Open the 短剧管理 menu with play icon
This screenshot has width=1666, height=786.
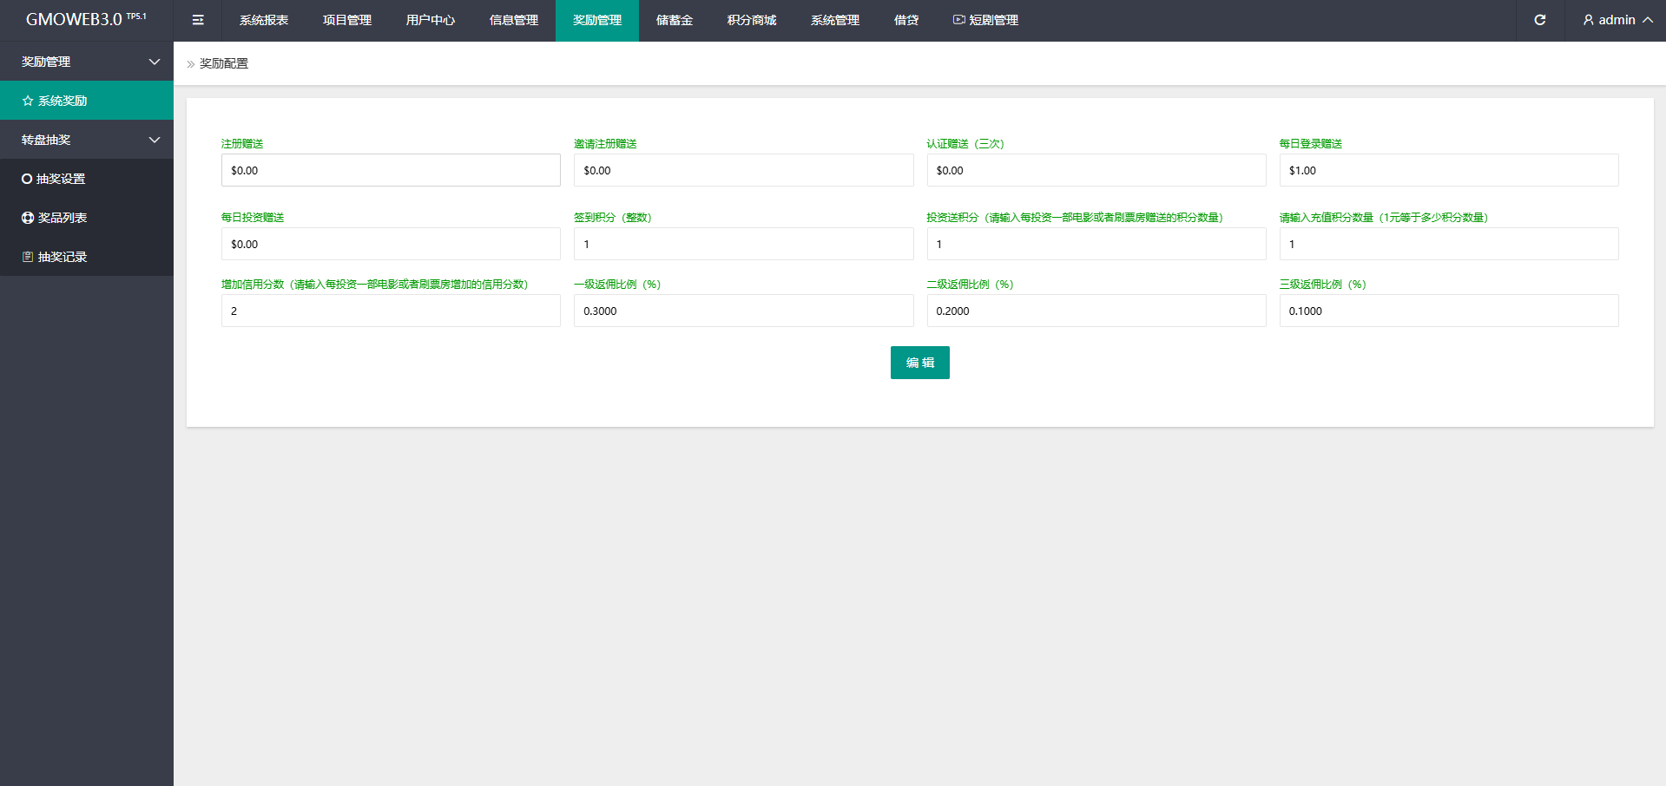coord(985,20)
